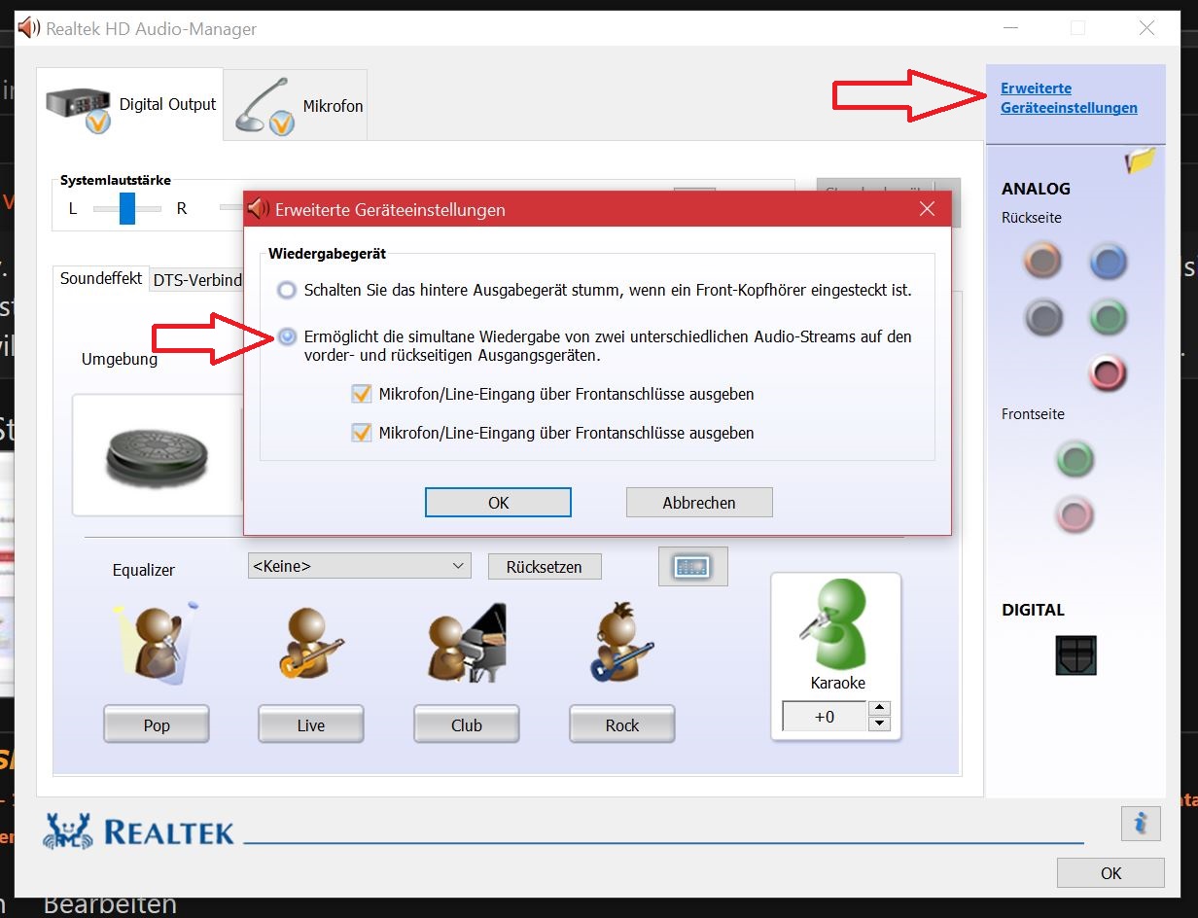Click the pink rear-panel microphone jack
The width and height of the screenshot is (1198, 918).
pos(1108,371)
